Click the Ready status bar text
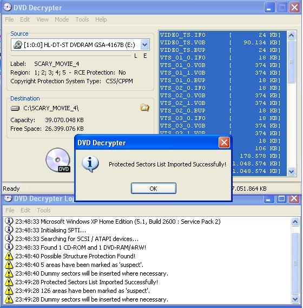Screen dimensions: 303x308 tap(11, 189)
